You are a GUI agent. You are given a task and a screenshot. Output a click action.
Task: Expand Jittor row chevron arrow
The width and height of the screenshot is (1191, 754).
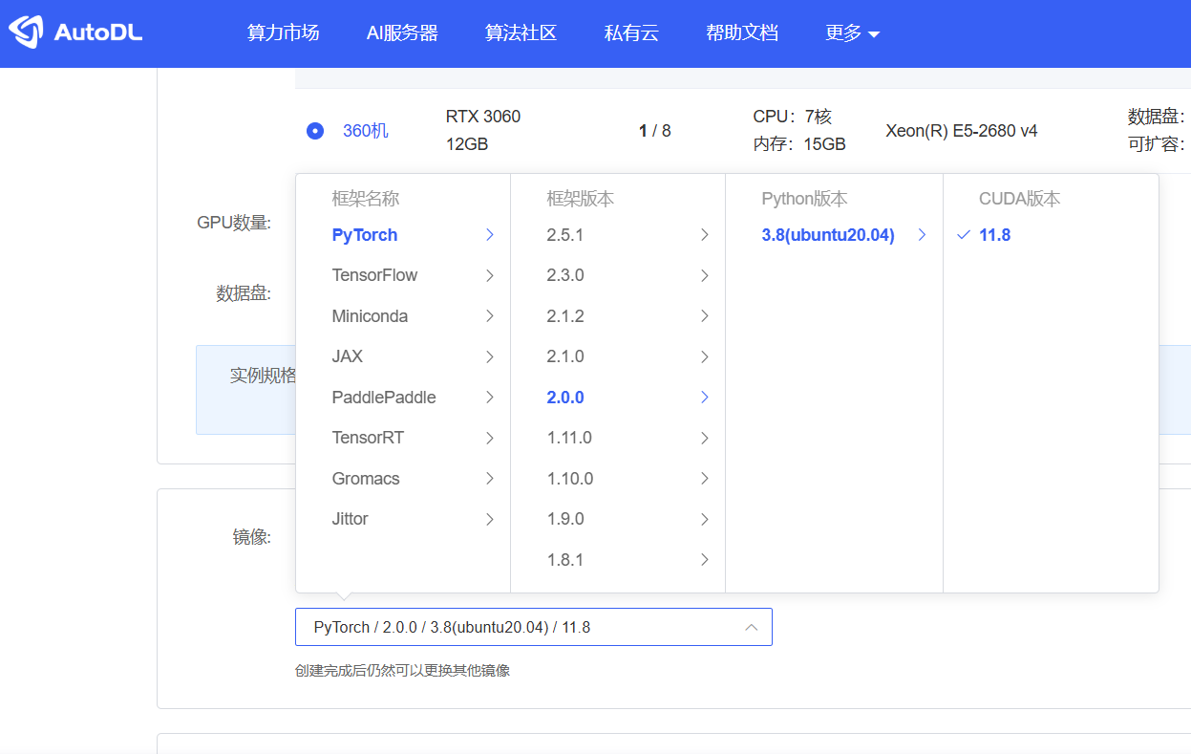(490, 519)
